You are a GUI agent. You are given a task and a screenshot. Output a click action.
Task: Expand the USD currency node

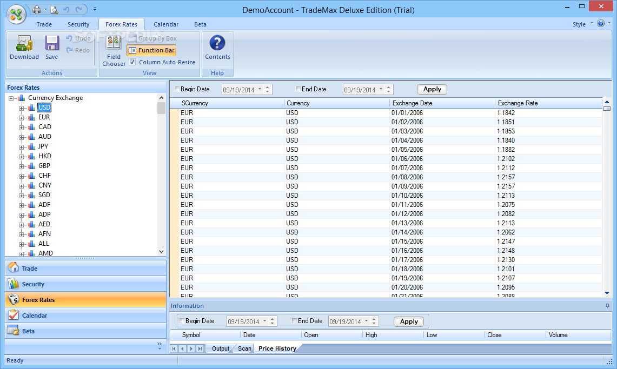[x=22, y=108]
